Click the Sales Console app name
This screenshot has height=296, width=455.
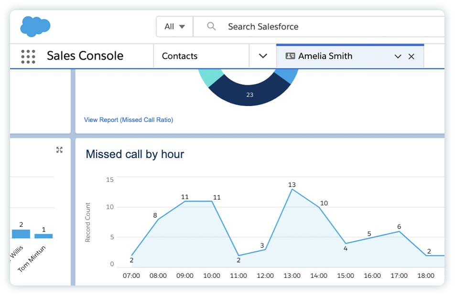tap(85, 56)
